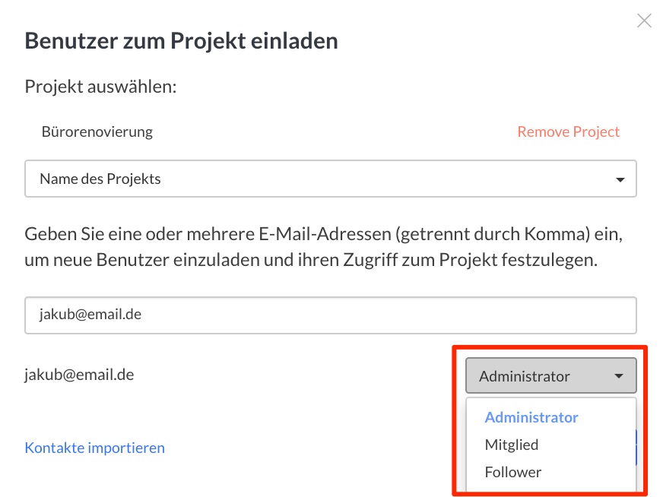The height and width of the screenshot is (497, 663).
Task: Click the placeholder text Name des Projekts
Action: [100, 179]
